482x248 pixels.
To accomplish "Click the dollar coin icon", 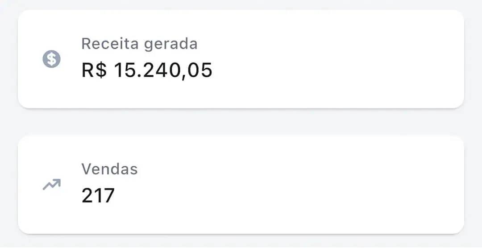I will tap(51, 59).
